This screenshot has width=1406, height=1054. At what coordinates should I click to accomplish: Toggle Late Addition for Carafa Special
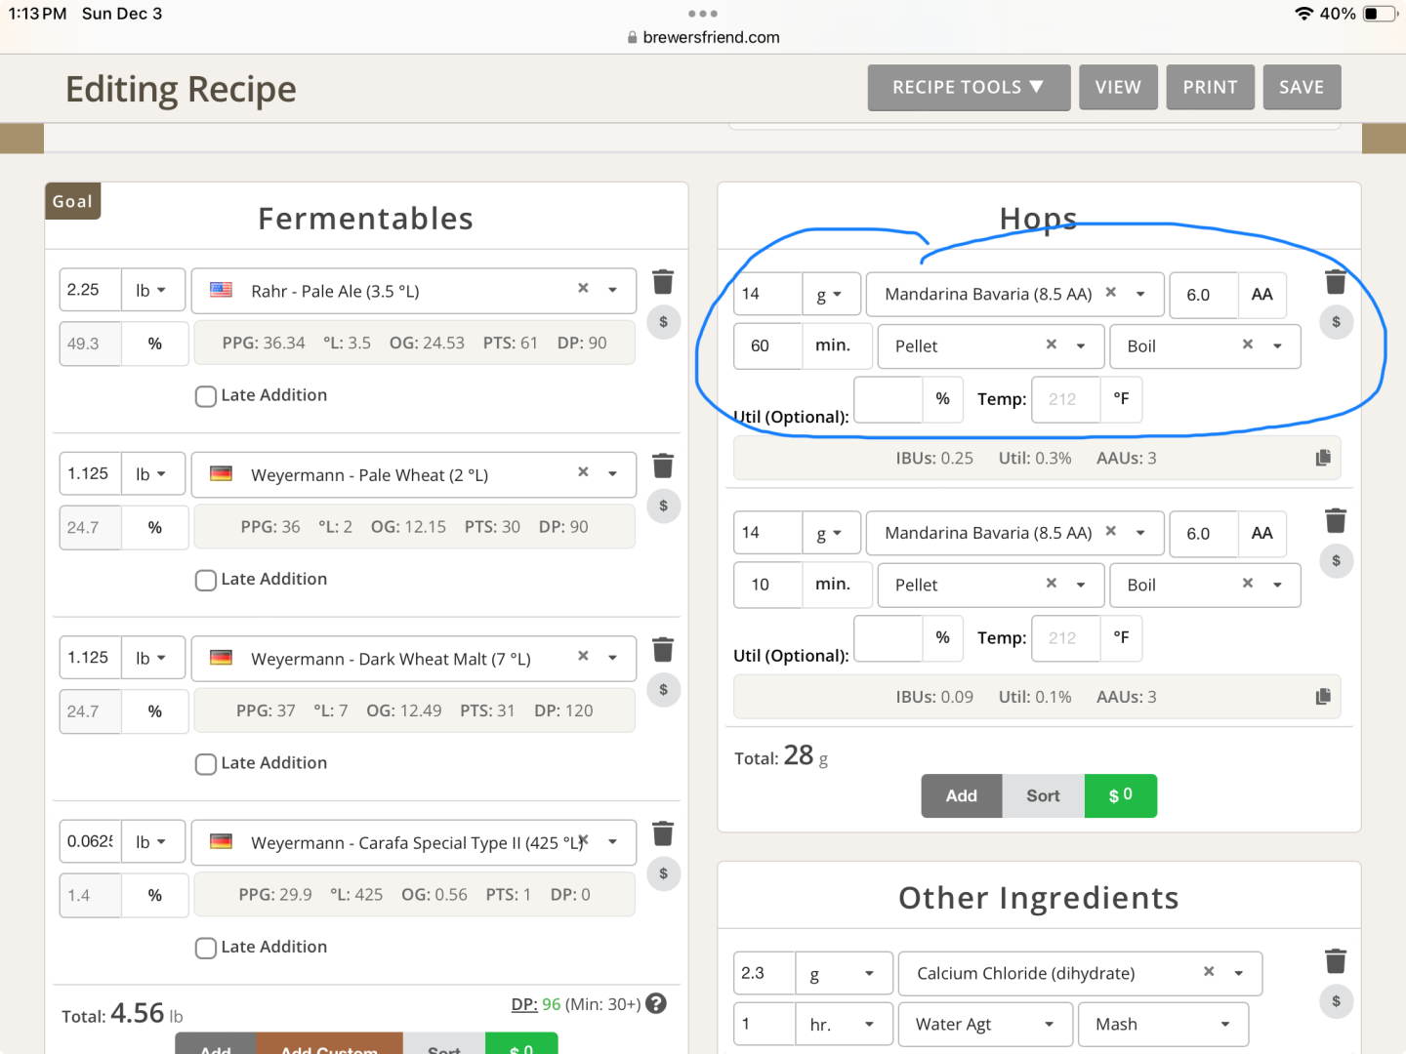(206, 949)
